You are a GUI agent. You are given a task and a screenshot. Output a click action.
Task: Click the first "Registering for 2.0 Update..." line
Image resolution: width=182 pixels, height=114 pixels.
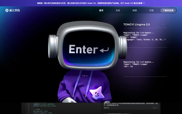139,33
